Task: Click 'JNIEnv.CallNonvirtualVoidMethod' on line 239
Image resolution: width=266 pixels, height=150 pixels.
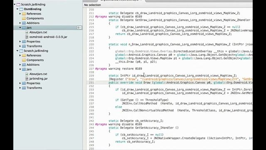Action: (x=148, y=110)
